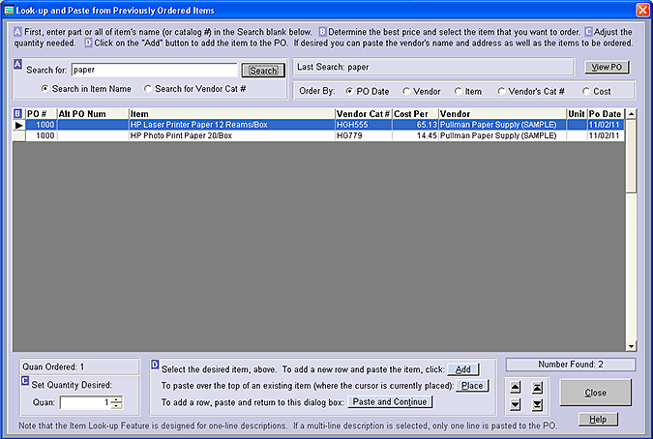
Task: Click the Cost Per column header
Action: (x=415, y=113)
